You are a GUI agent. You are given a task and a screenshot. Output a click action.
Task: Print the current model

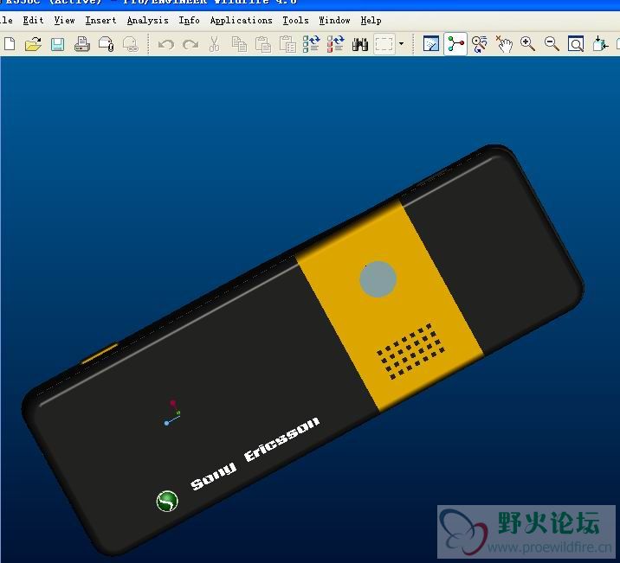point(82,44)
